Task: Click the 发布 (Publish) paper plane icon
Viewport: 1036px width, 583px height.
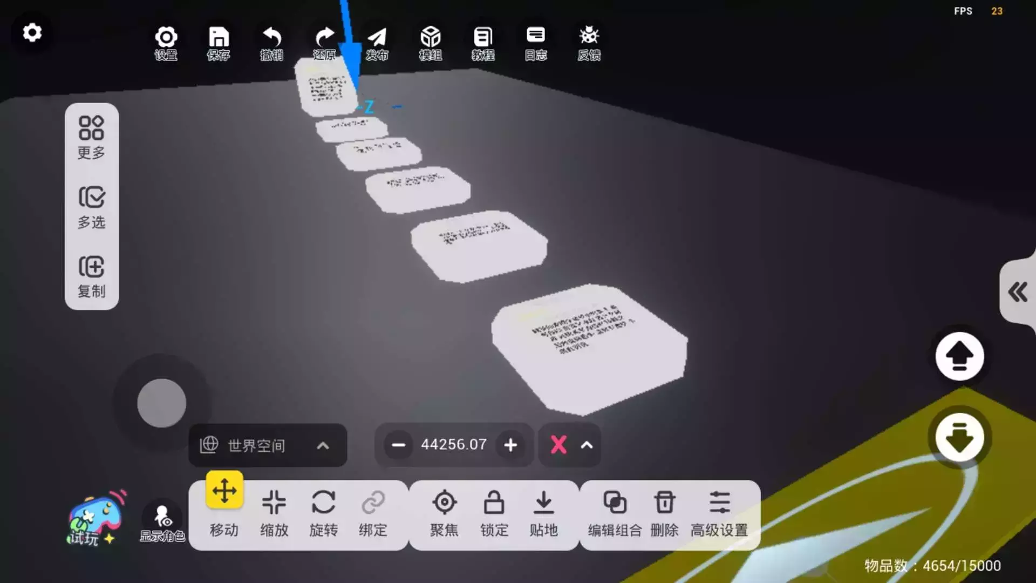Action: coord(377,43)
